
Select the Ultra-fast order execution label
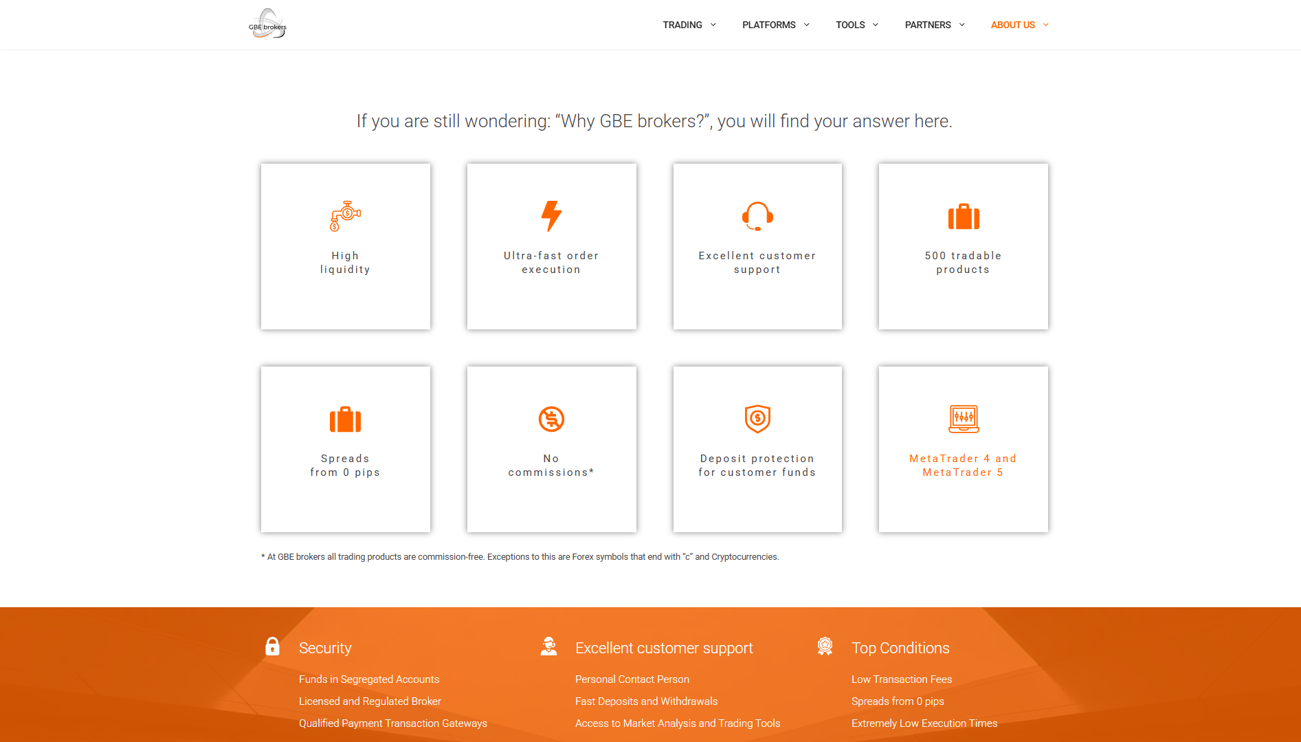click(x=551, y=263)
